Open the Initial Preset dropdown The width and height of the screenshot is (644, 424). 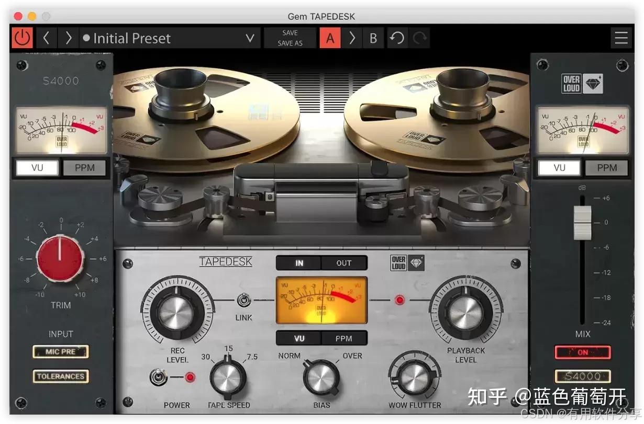pos(170,38)
